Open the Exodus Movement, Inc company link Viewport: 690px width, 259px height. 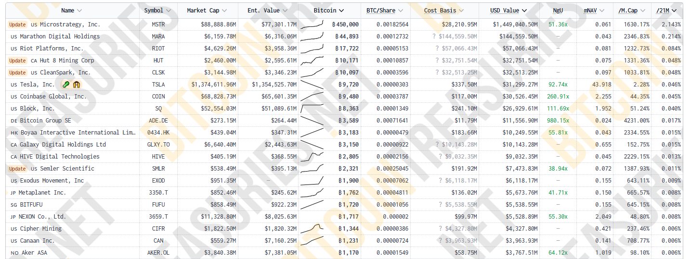(52, 181)
